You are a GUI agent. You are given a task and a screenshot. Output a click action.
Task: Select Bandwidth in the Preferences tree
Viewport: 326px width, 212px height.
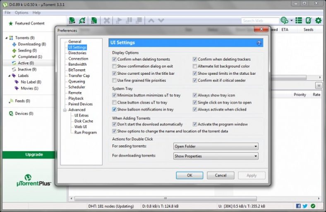[77, 64]
